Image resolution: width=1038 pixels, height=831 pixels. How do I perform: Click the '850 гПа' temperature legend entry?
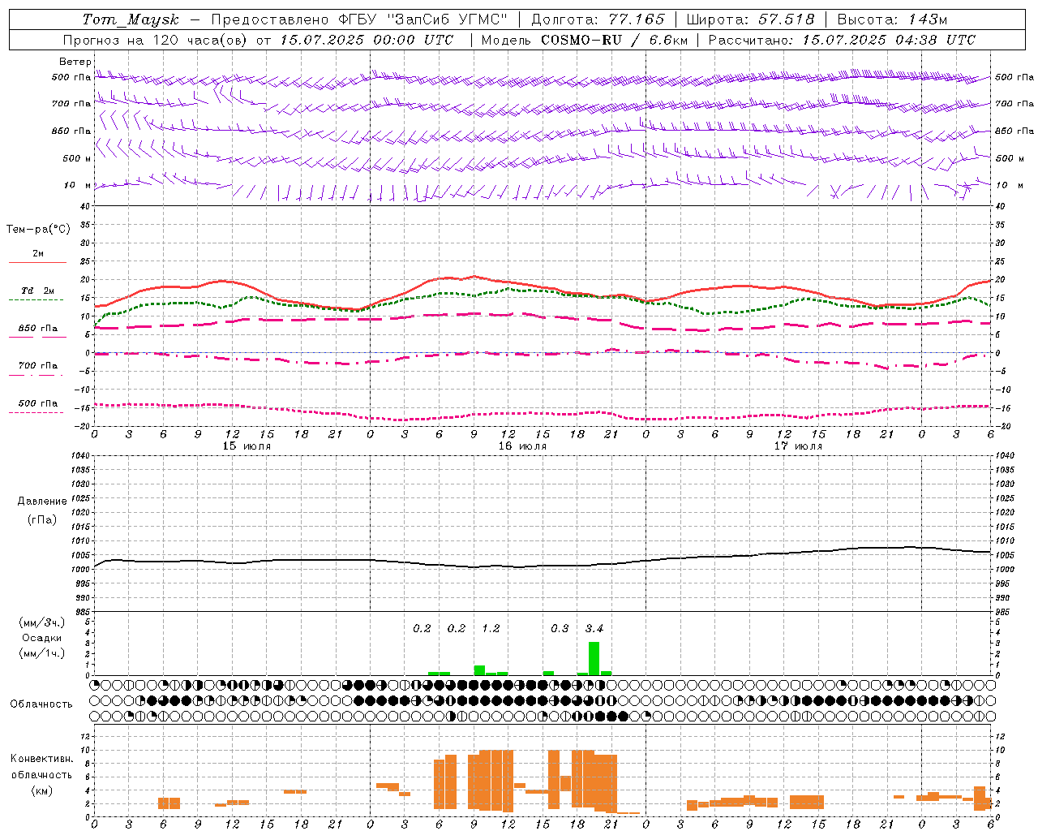[38, 329]
